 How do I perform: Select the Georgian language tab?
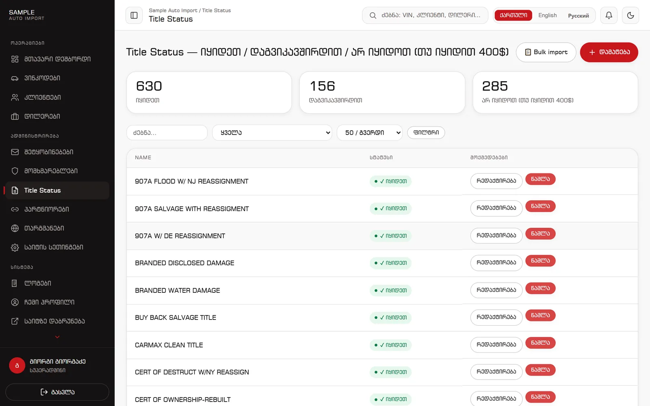point(513,15)
